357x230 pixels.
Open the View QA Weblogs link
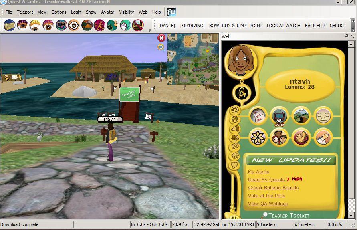(x=268, y=204)
